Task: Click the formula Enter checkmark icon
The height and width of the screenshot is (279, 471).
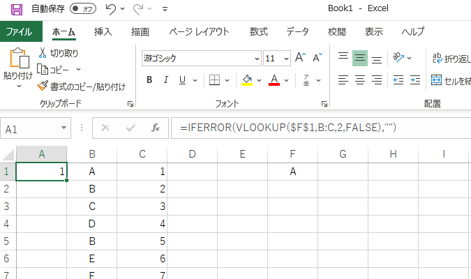Action: pos(130,128)
